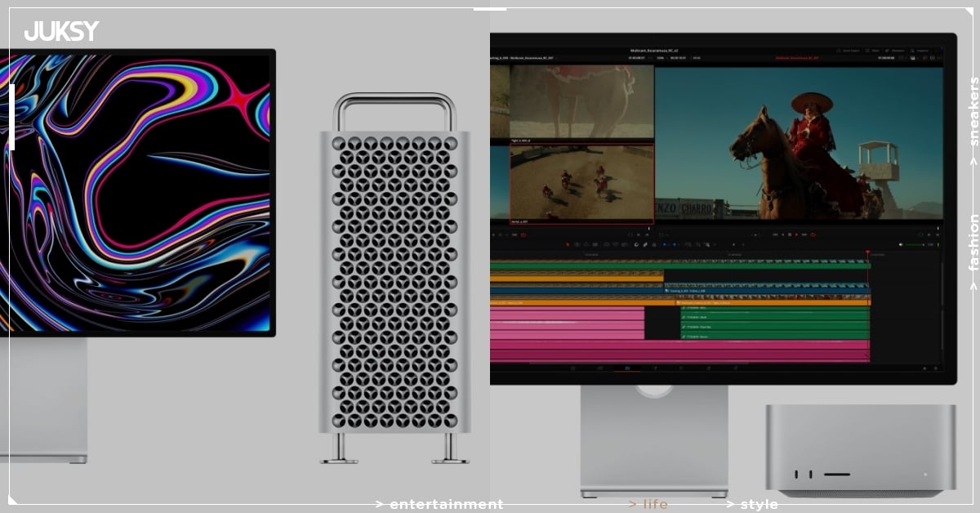
Task: Open the entertainment category link
Action: [x=439, y=504]
